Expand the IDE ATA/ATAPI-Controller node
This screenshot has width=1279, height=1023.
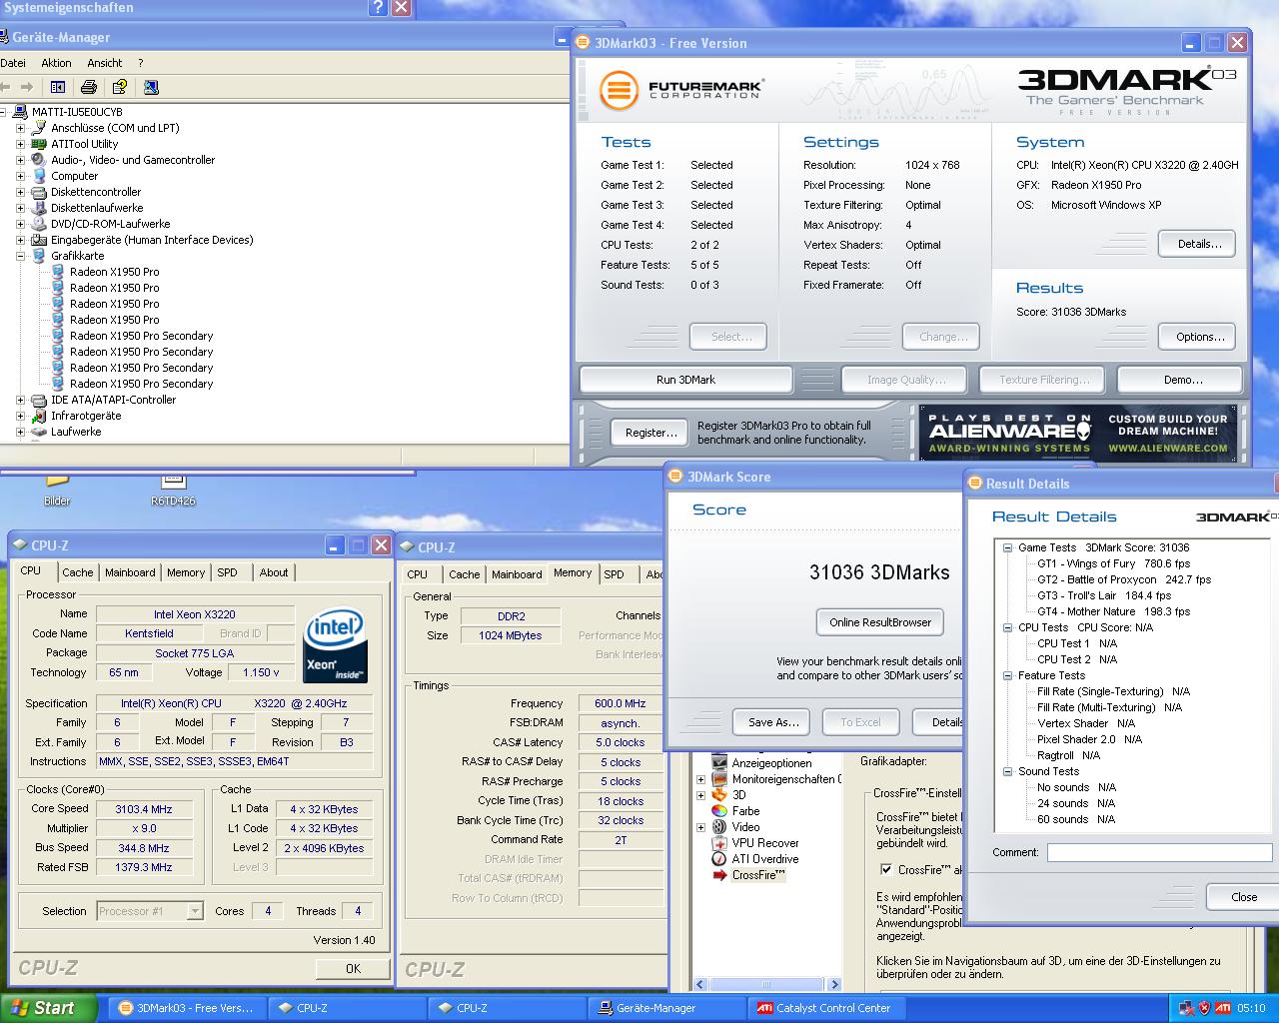[20, 400]
